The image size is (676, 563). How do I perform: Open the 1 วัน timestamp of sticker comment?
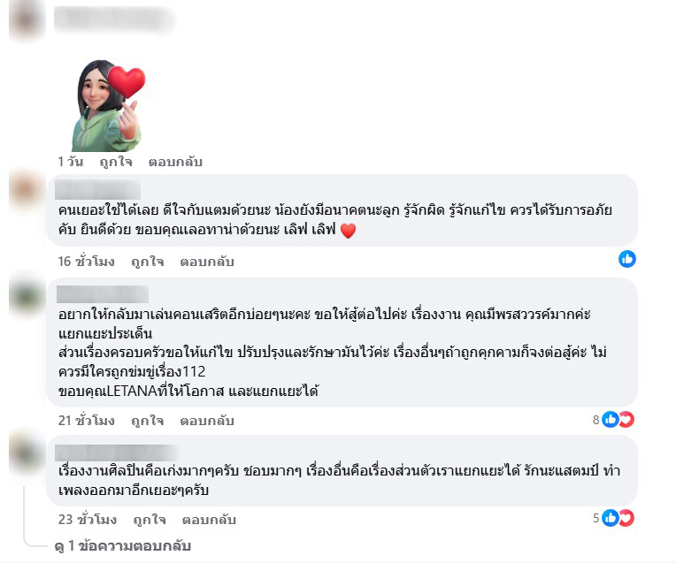click(70, 162)
